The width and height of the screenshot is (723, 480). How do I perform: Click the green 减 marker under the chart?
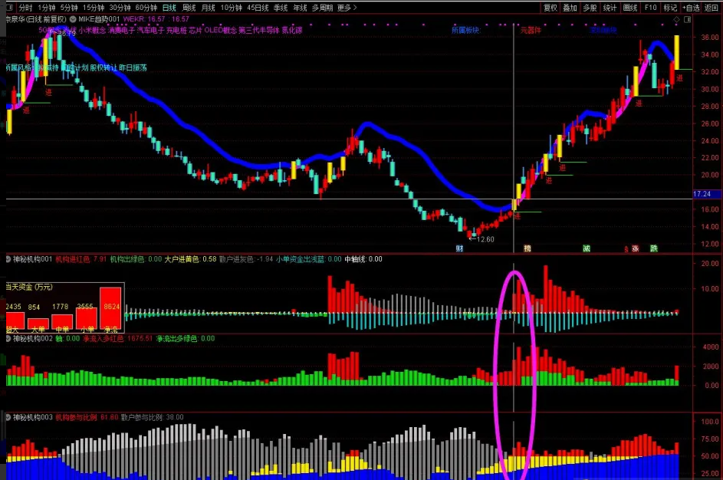(586, 248)
